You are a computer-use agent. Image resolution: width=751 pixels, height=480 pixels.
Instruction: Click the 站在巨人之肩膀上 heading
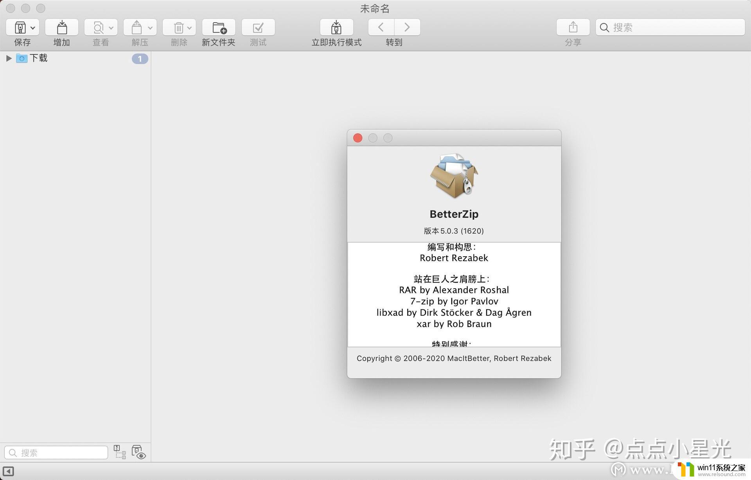452,279
